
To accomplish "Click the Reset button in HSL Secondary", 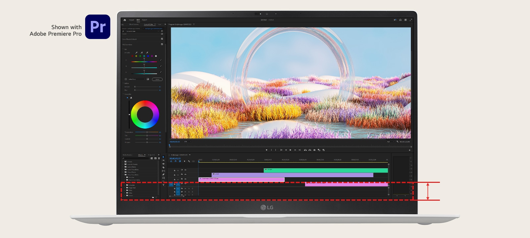I will [157, 79].
